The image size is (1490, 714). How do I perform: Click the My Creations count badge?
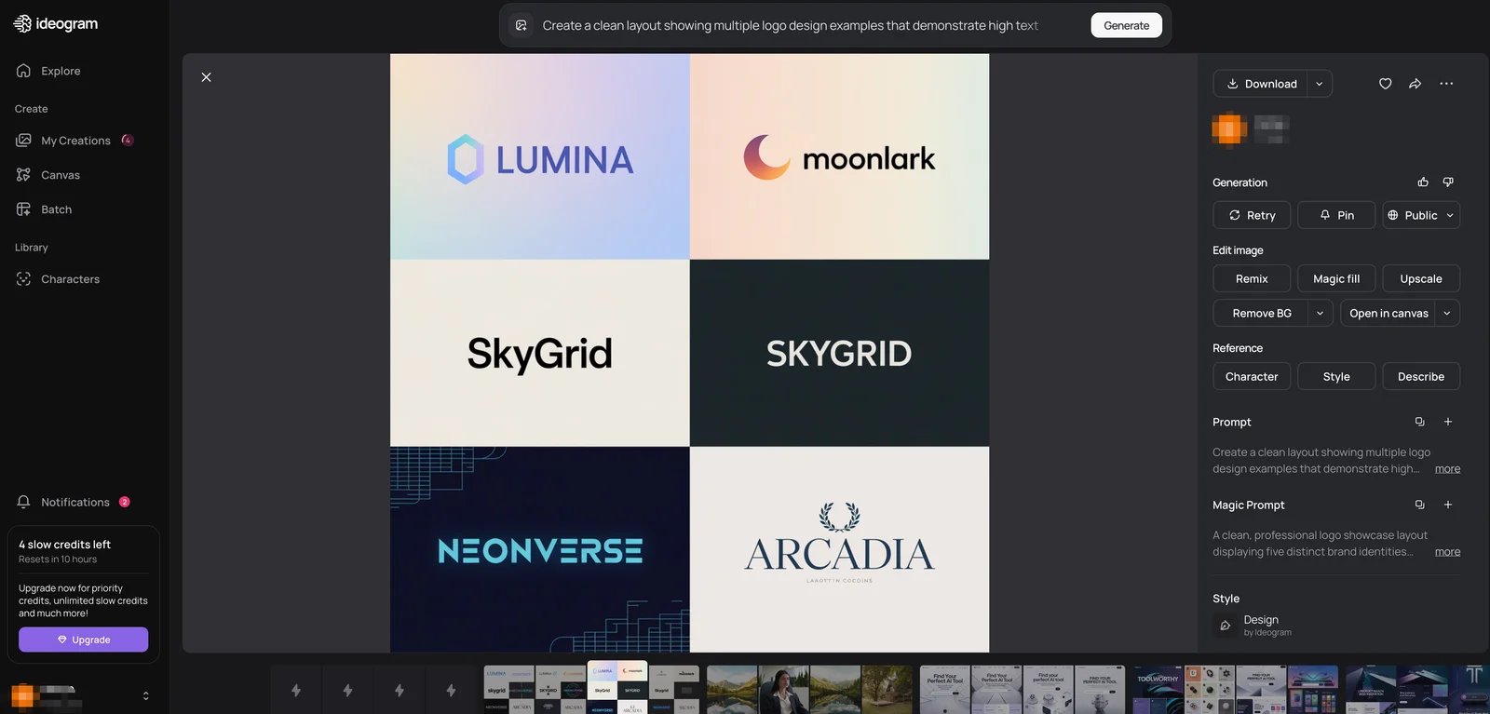coord(128,141)
